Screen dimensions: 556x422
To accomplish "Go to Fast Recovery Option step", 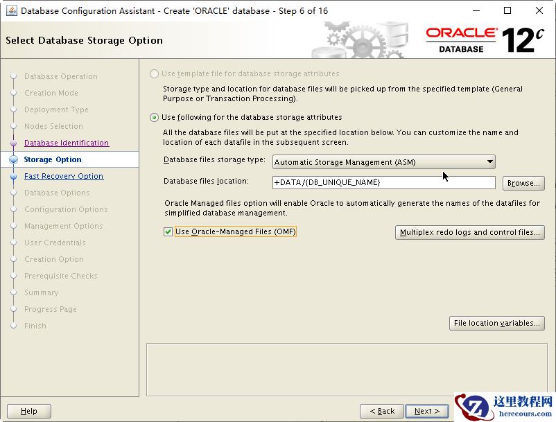I will [64, 176].
